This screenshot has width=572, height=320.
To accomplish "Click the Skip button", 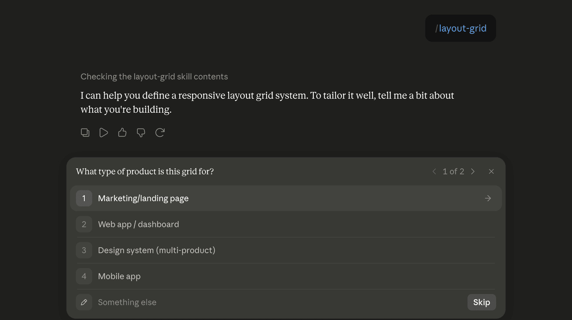I will (482, 302).
